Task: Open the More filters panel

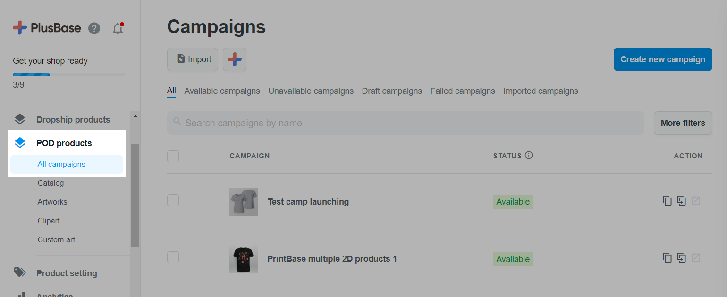Action: (683, 123)
